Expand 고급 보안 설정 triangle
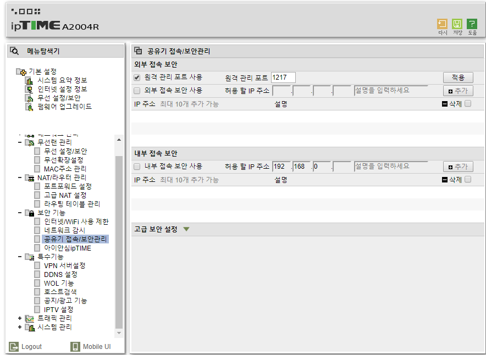The image size is (486, 355). [186, 229]
